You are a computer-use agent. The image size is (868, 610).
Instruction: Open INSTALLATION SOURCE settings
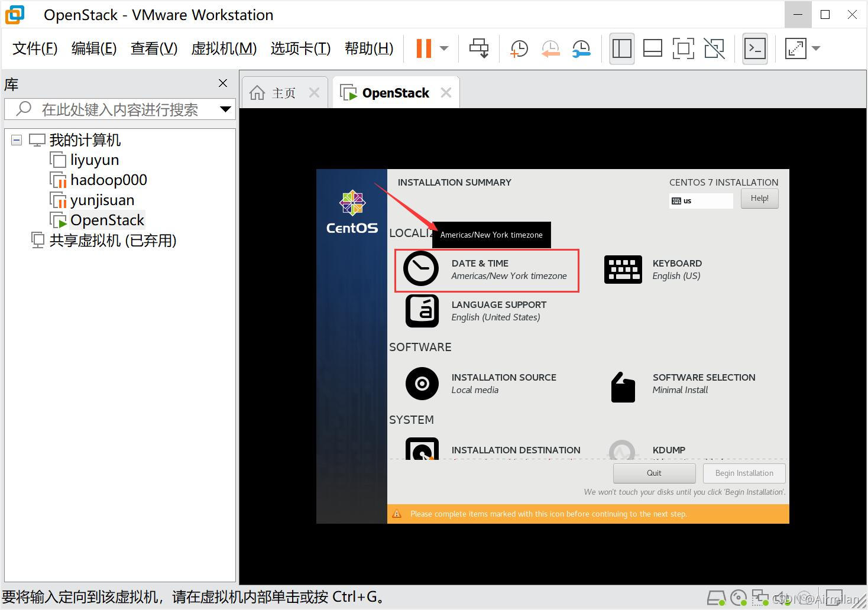(481, 384)
